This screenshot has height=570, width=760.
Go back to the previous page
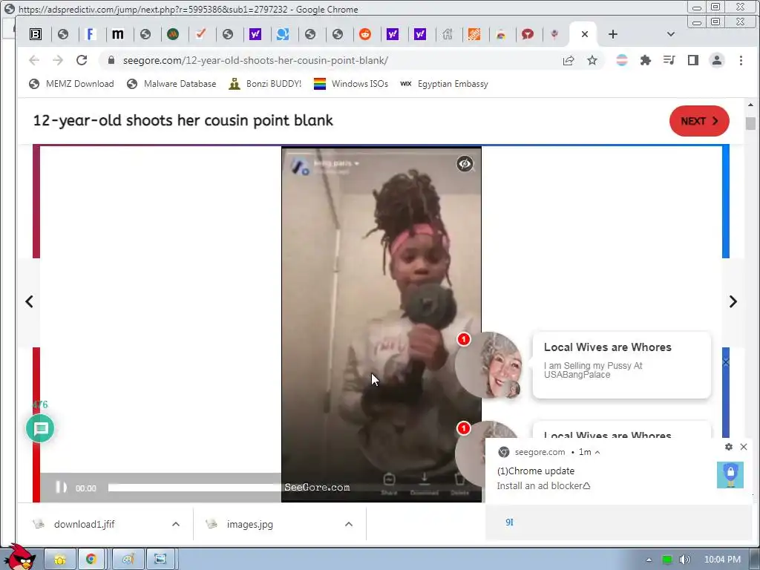click(x=34, y=60)
